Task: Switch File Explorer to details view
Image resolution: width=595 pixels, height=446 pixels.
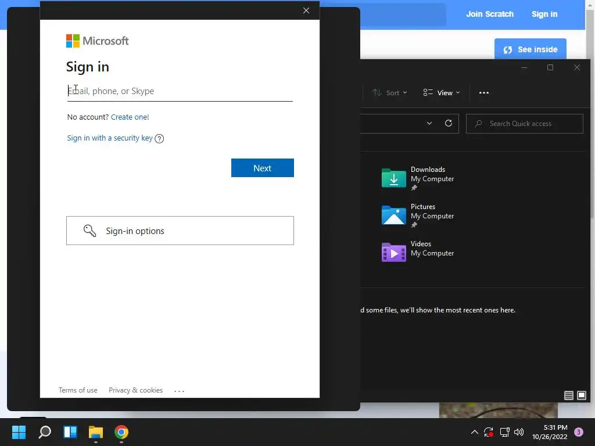Action: (x=568, y=395)
